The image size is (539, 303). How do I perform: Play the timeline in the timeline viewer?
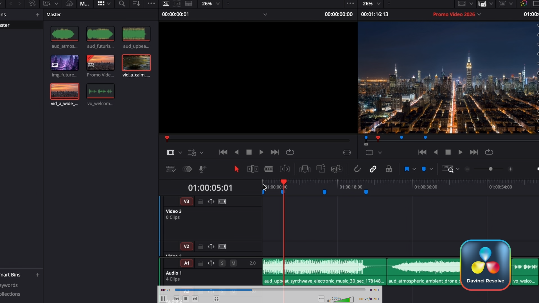pos(460,152)
